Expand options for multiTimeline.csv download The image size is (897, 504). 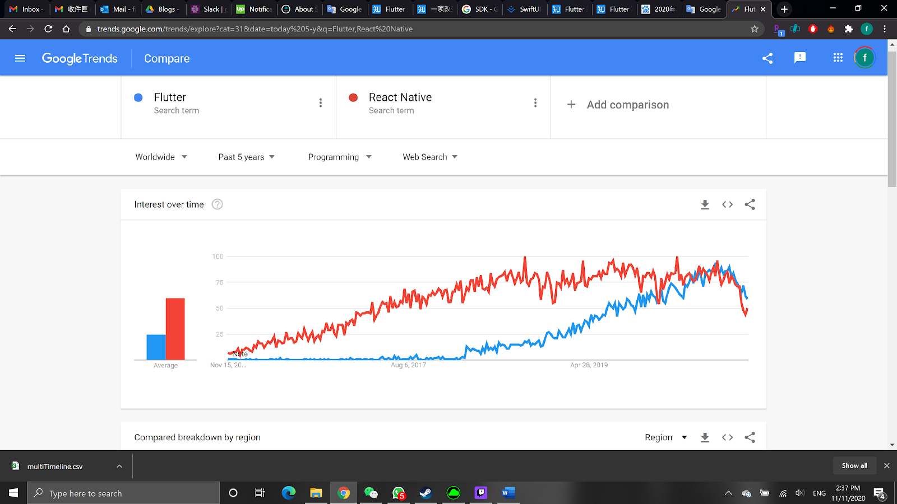[119, 466]
